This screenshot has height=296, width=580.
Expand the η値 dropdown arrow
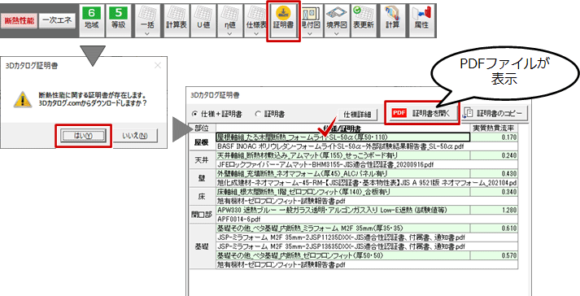tap(229, 33)
